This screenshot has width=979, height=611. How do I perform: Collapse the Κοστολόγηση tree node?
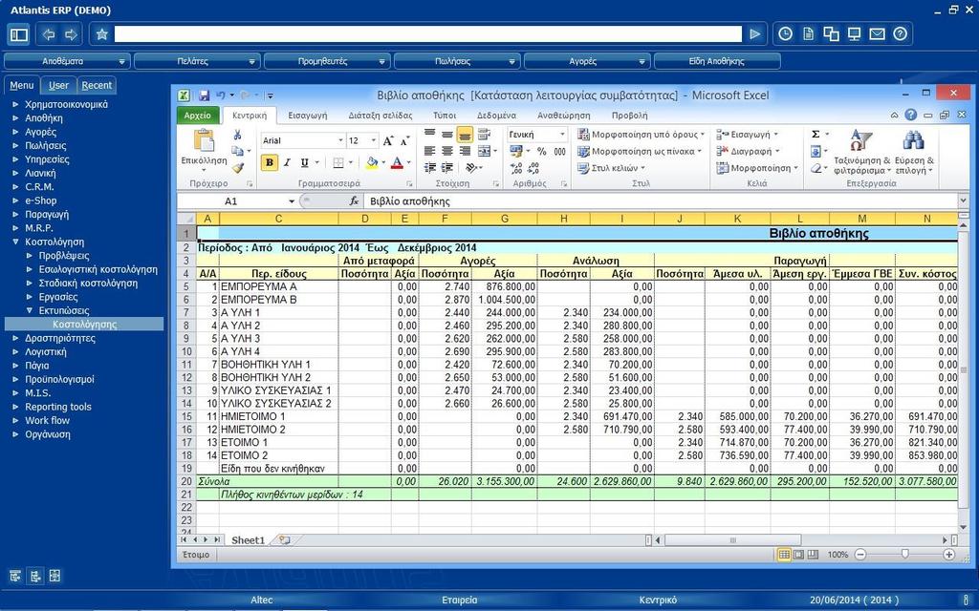point(15,242)
